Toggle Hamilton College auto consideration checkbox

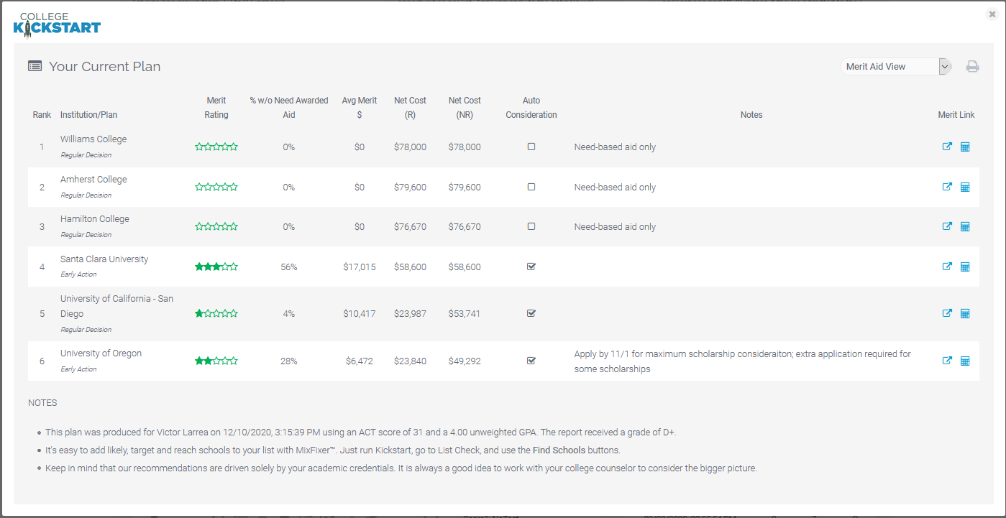click(531, 226)
